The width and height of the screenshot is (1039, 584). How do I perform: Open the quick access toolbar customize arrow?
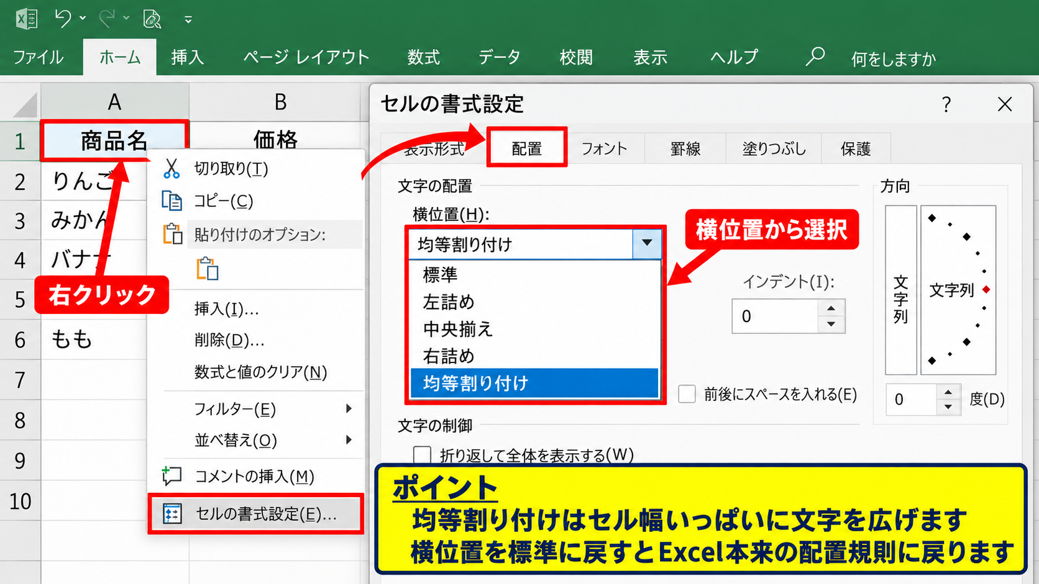click(188, 20)
